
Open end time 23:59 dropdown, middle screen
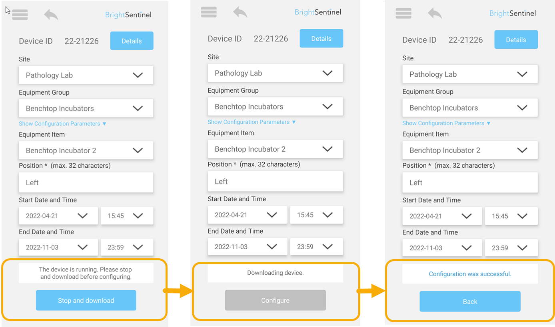(x=316, y=247)
